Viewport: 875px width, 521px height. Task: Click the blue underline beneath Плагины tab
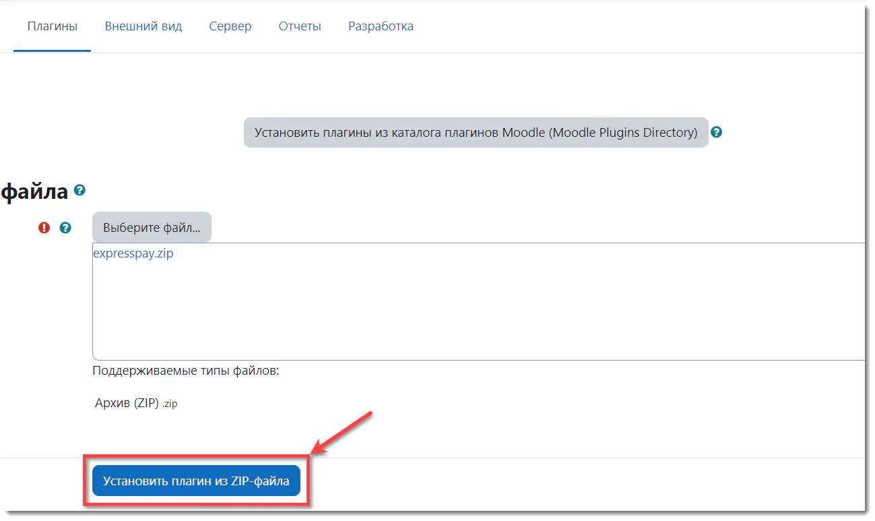[x=52, y=51]
